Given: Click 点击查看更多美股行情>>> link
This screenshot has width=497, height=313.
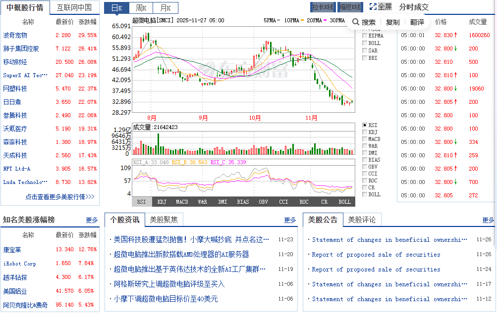Looking at the screenshot, I should click(x=60, y=197).
